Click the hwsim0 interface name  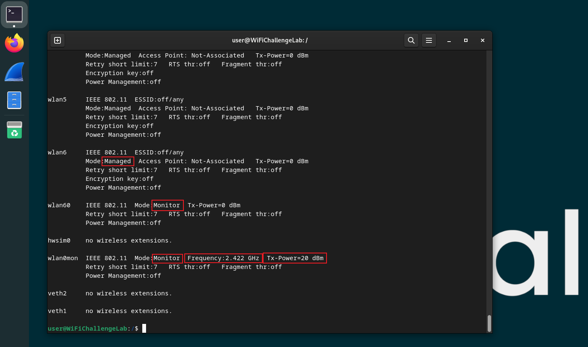(59, 240)
